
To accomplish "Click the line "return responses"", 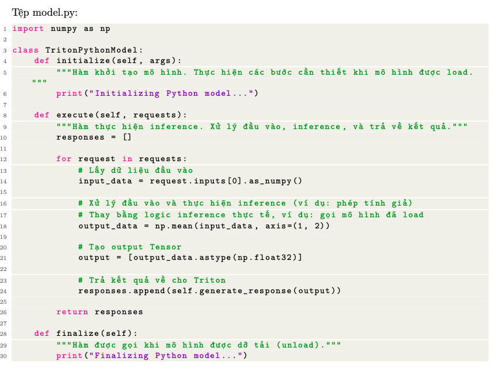I will [x=100, y=312].
